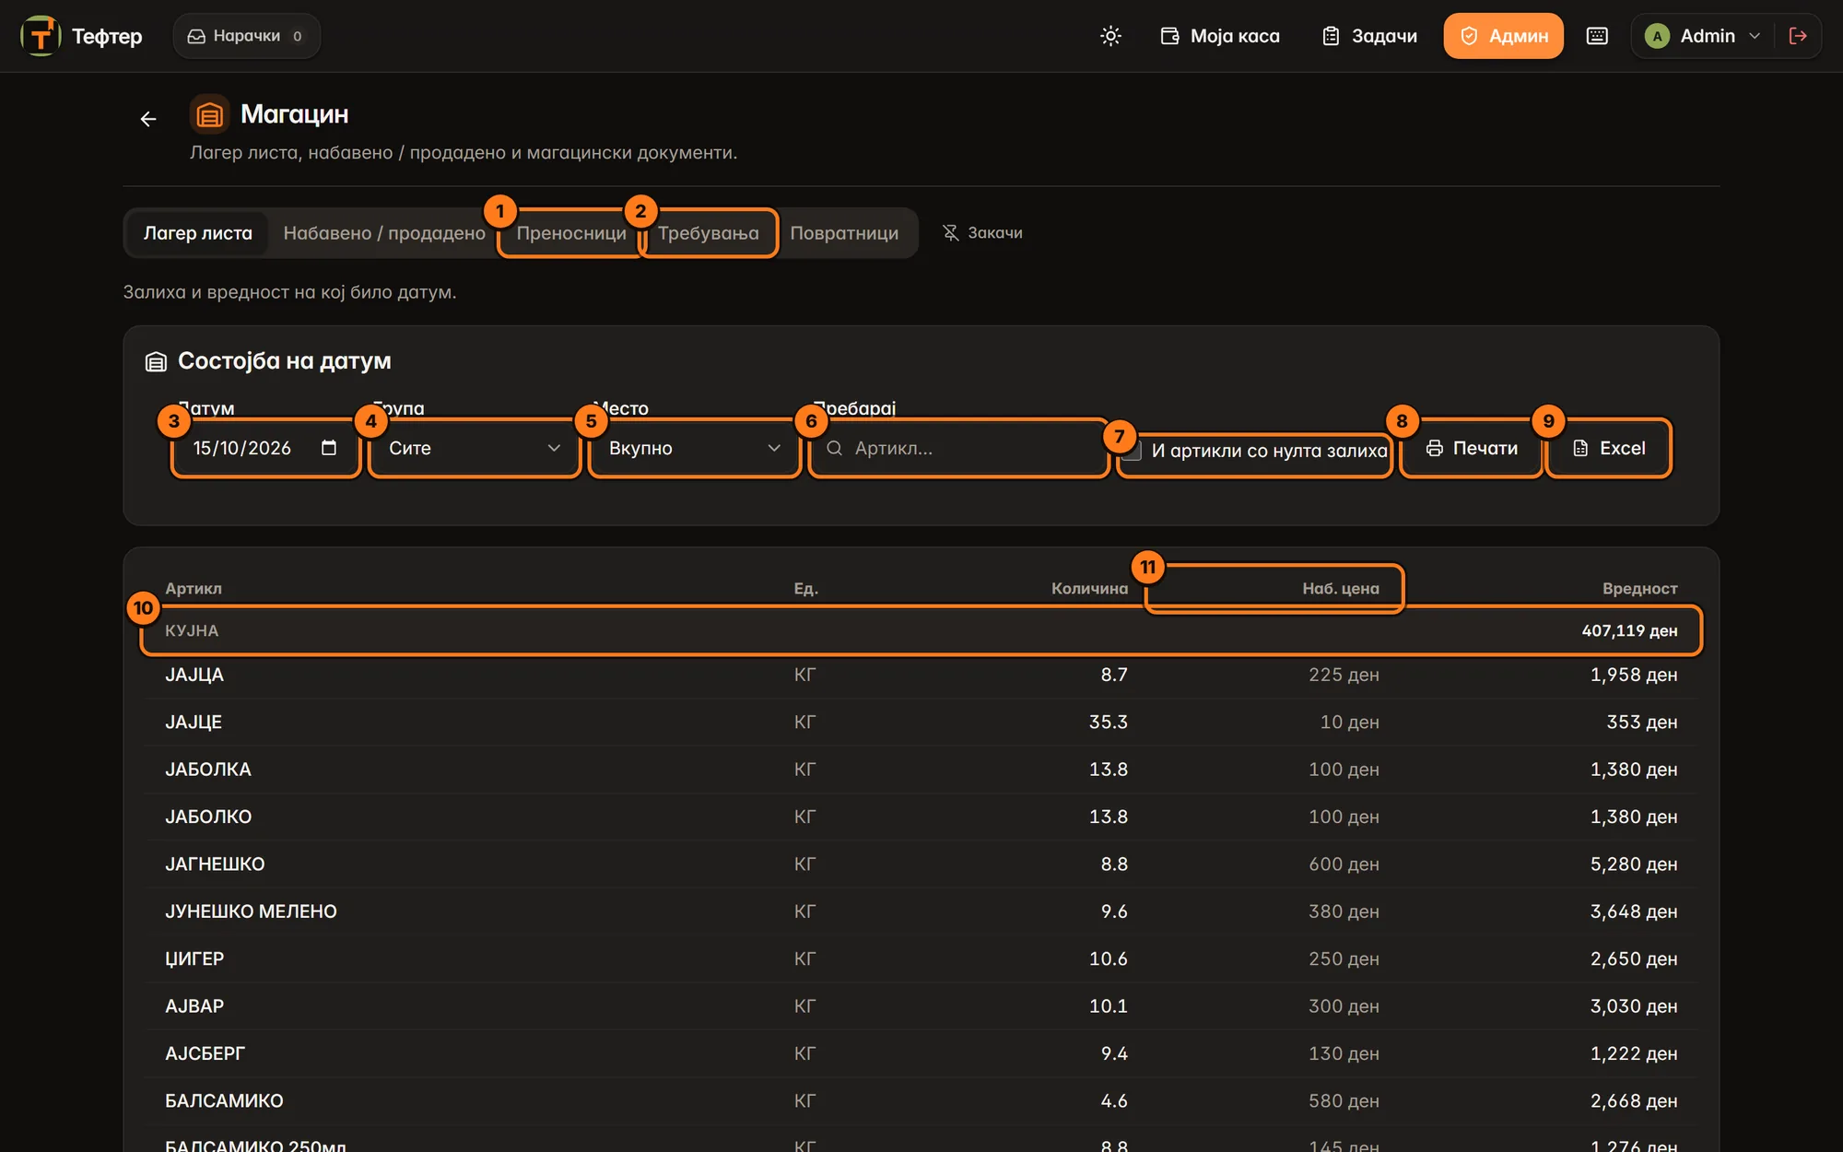Click the magnifier icon in the search box

(x=834, y=448)
